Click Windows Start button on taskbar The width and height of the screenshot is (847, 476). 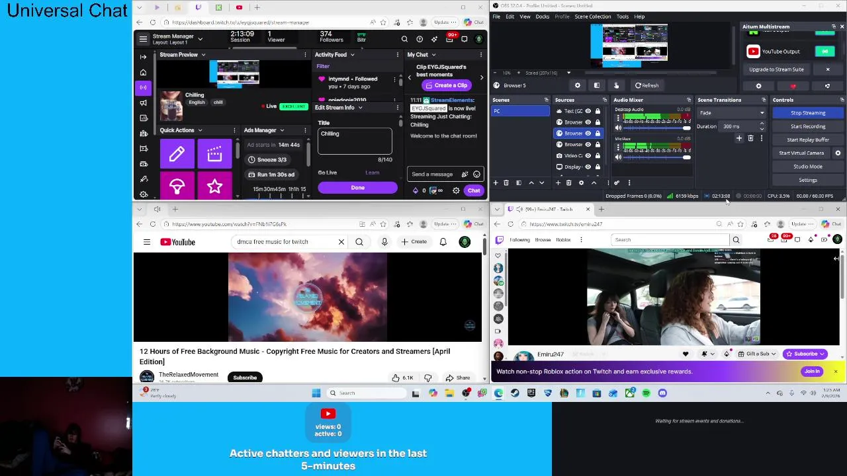tap(316, 393)
